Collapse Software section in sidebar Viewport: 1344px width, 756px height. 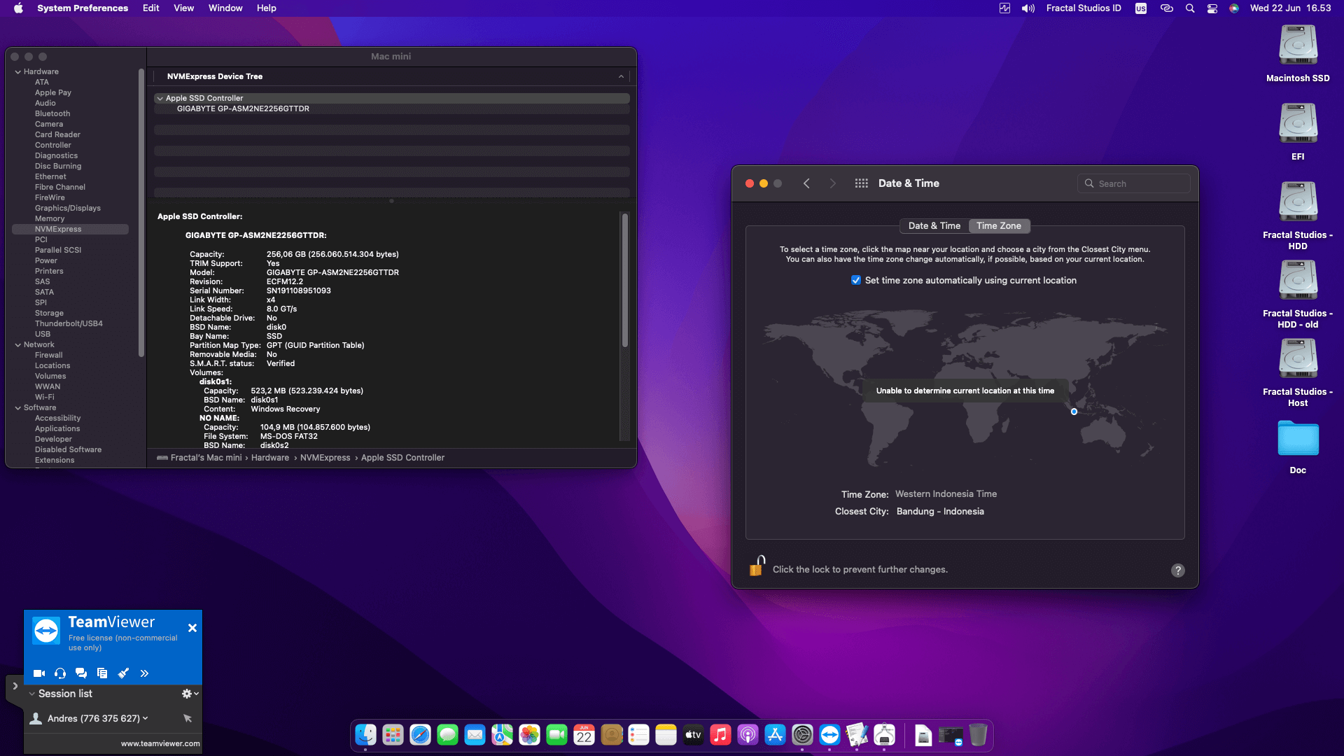click(17, 407)
